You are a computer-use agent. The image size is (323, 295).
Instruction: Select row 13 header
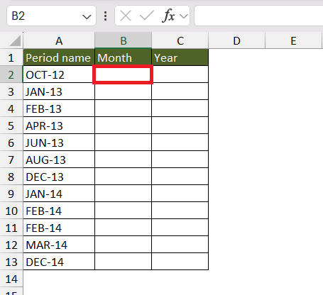point(11,262)
